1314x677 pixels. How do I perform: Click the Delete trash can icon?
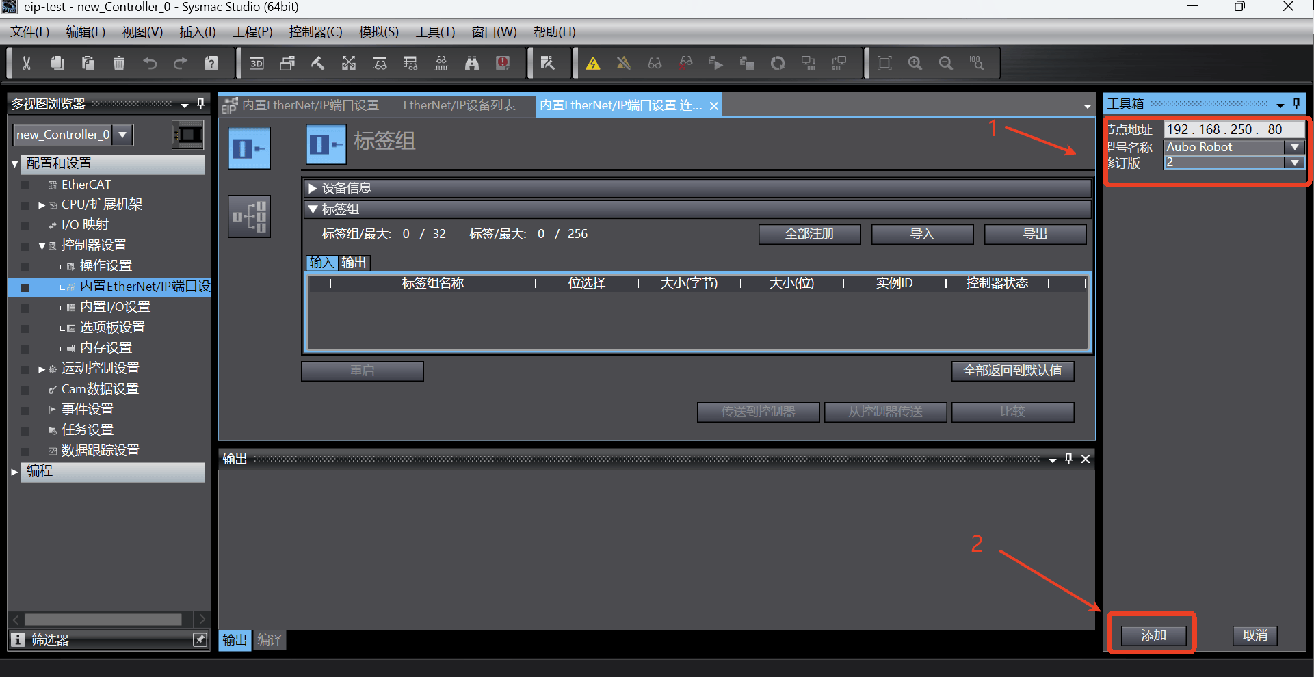click(x=119, y=64)
